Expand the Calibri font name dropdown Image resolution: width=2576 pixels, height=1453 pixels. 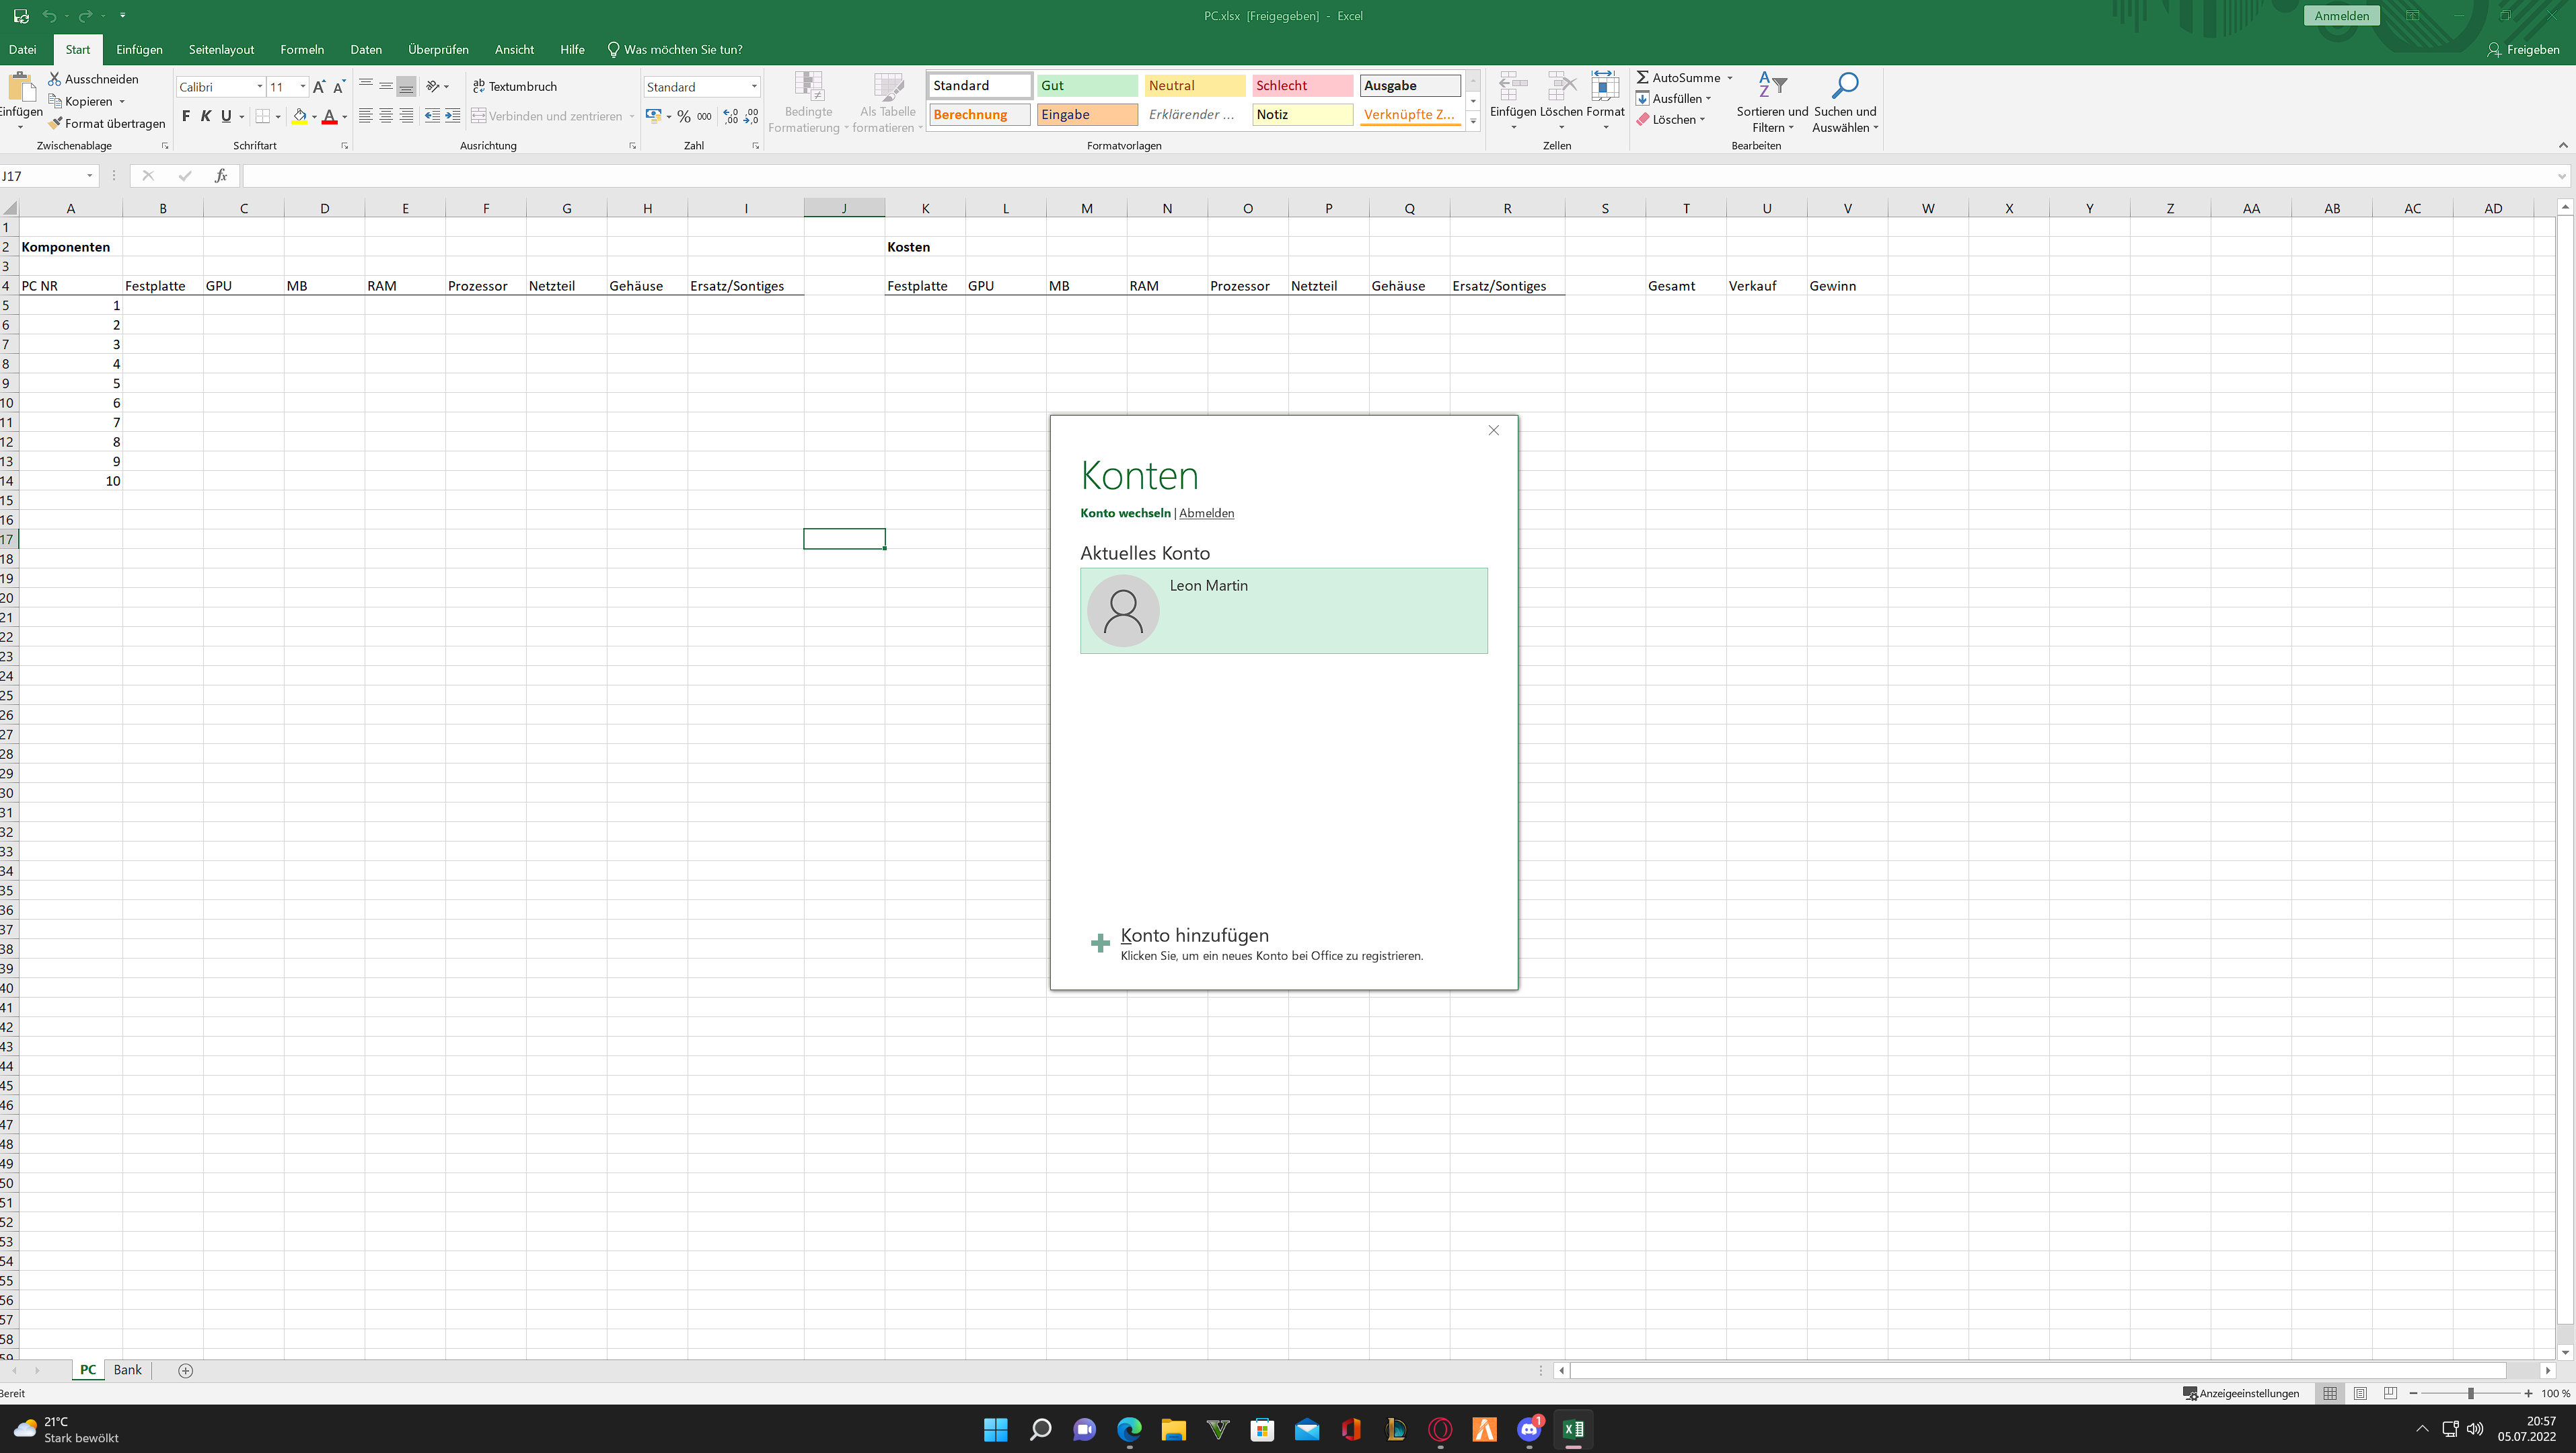coord(260,87)
